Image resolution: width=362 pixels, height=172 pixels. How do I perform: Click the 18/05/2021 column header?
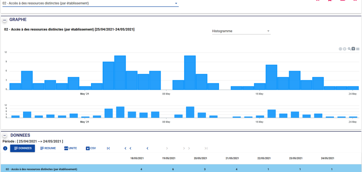coord(137,158)
